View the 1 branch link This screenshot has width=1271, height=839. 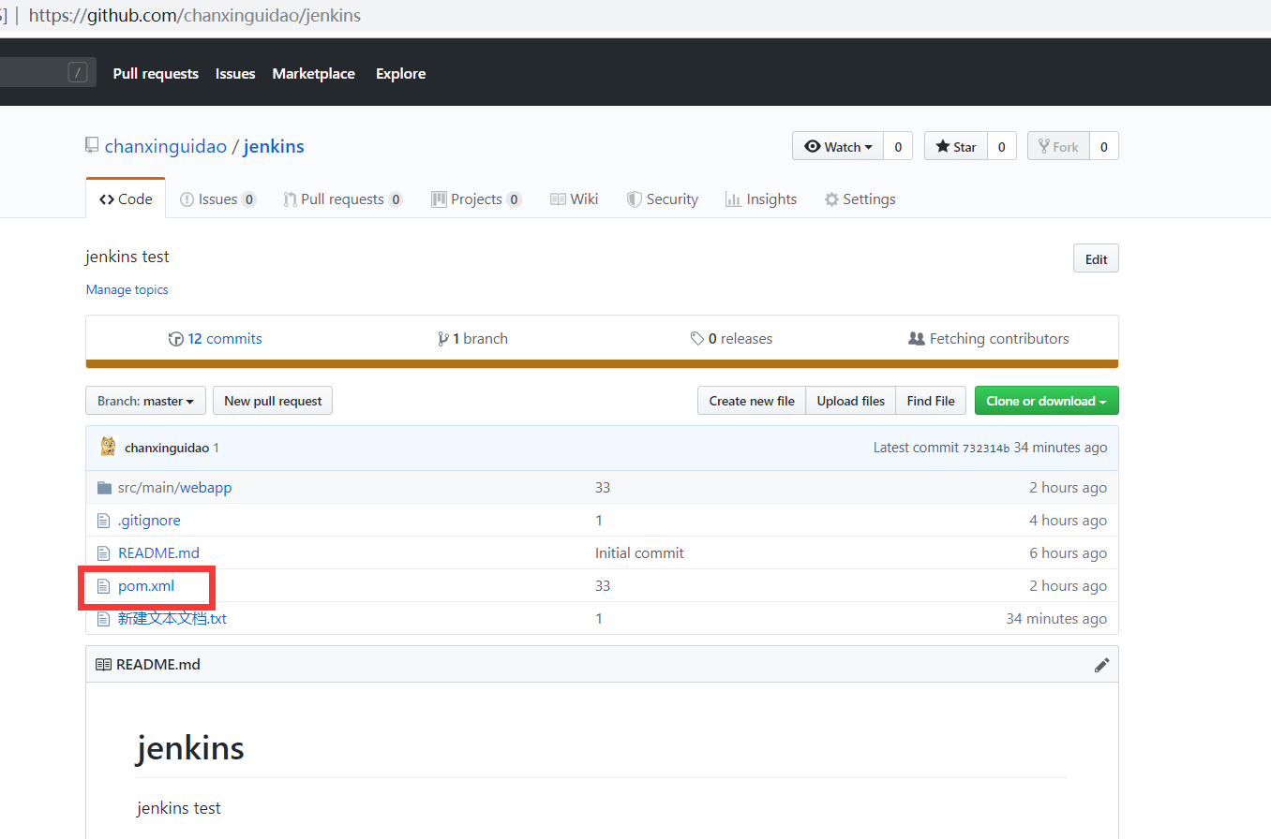point(472,339)
